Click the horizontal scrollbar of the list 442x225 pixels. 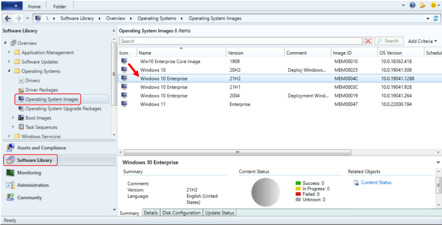pyautogui.click(x=238, y=152)
